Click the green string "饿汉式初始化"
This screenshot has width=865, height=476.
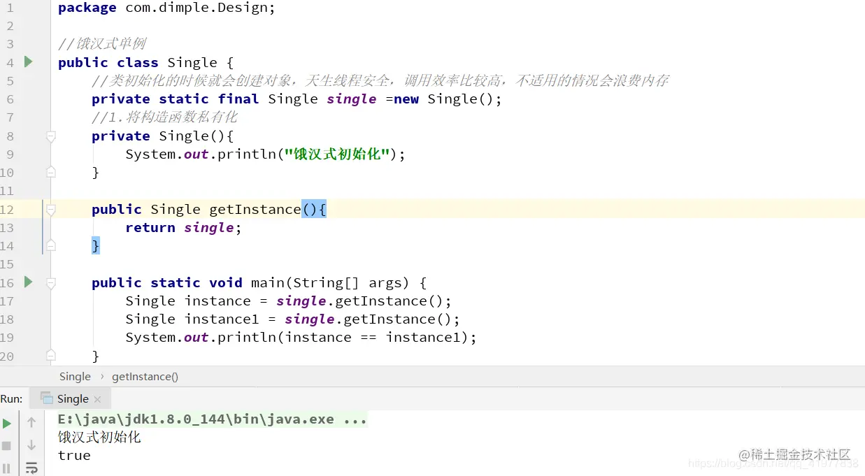(337, 154)
